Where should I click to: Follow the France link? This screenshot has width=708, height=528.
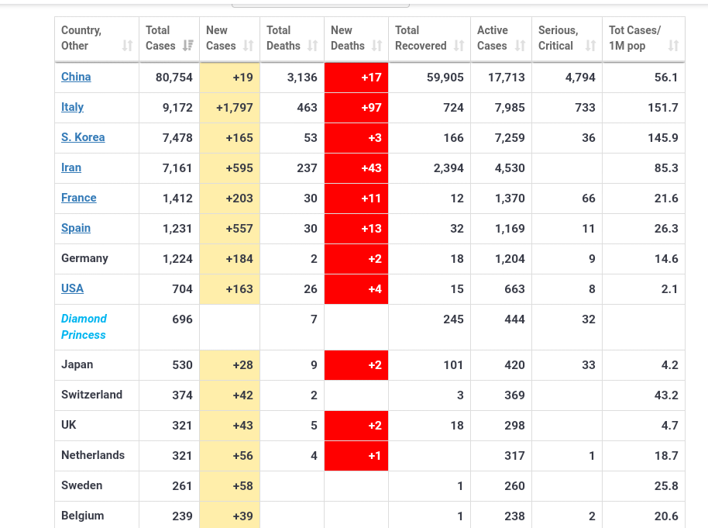79,198
